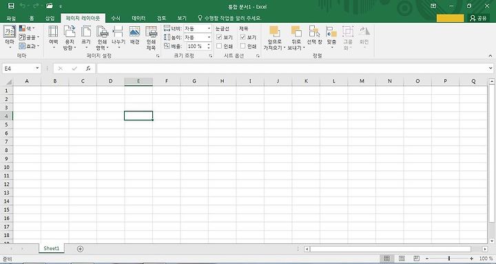Open the Orientation (용지 방향) menu
496x264 pixels.
pyautogui.click(x=70, y=38)
